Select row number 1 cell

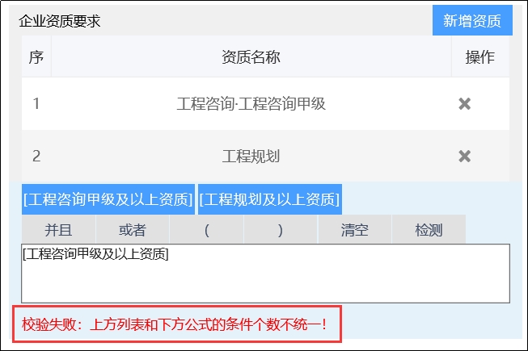(36, 103)
